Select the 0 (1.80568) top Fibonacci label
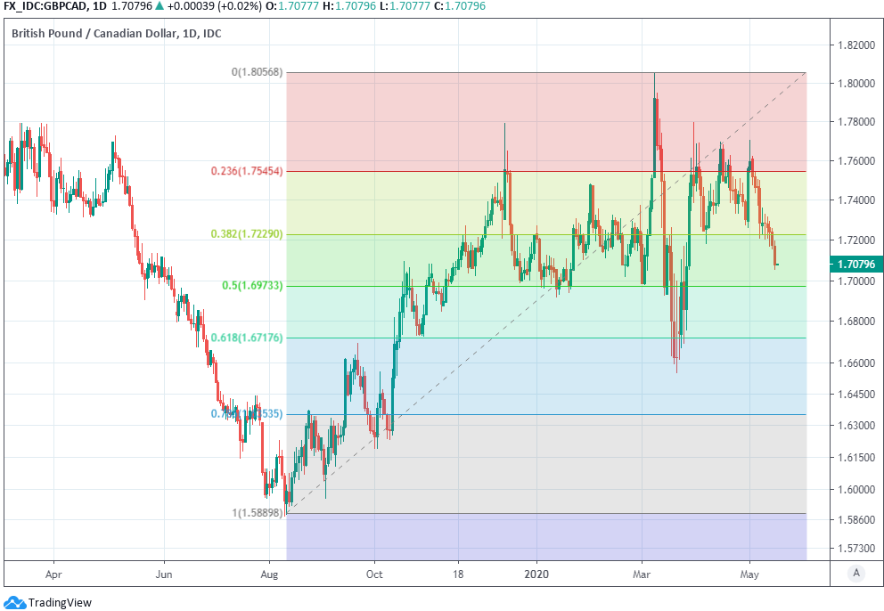Screen dimensions: 884x611 point(258,72)
